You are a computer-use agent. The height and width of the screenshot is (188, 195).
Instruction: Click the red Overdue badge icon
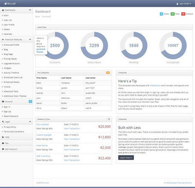183,14
